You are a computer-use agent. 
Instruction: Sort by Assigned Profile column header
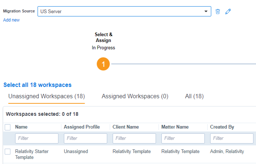pyautogui.click(x=82, y=127)
